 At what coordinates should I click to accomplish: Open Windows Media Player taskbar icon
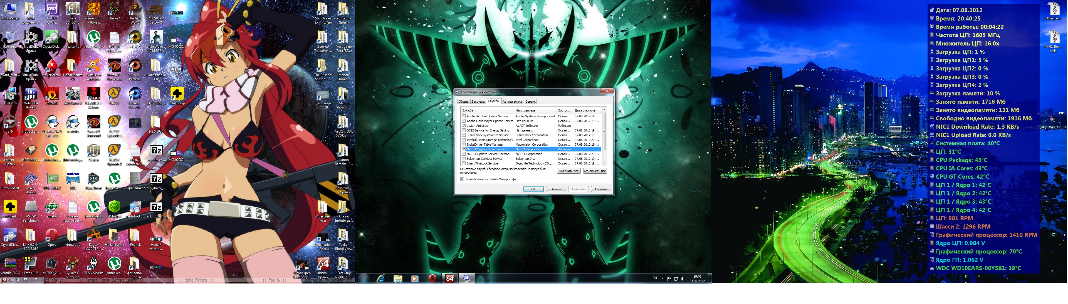point(415,278)
